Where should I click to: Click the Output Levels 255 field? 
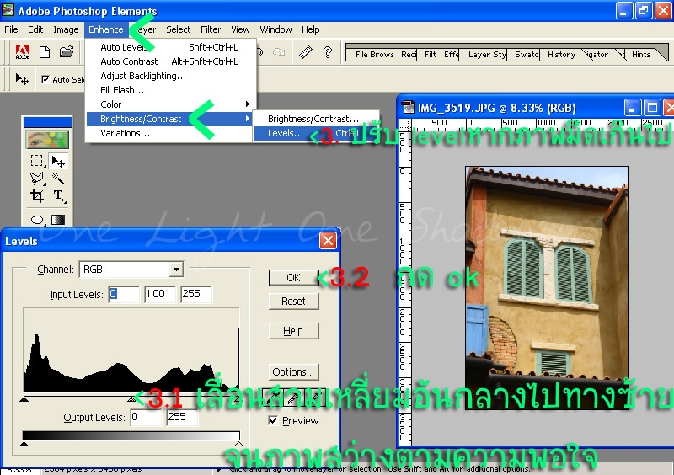point(182,417)
